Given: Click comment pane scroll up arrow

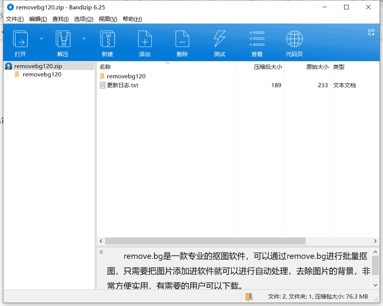Looking at the screenshot, I should (376, 252).
